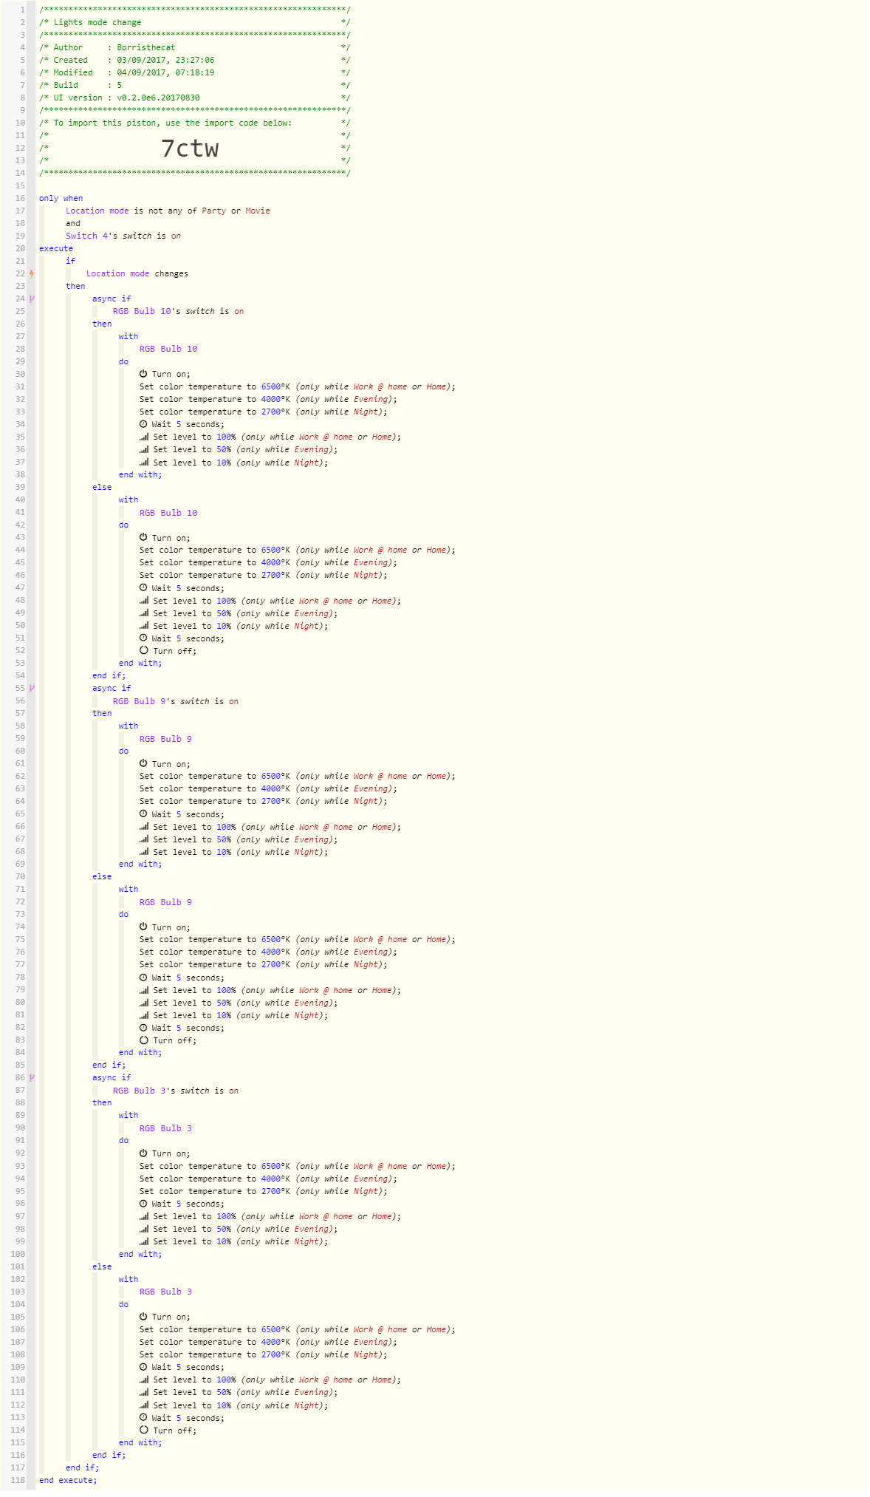Click the level bars icon on line 36
Image resolution: width=870 pixels, height=1497 pixels.
(x=144, y=449)
